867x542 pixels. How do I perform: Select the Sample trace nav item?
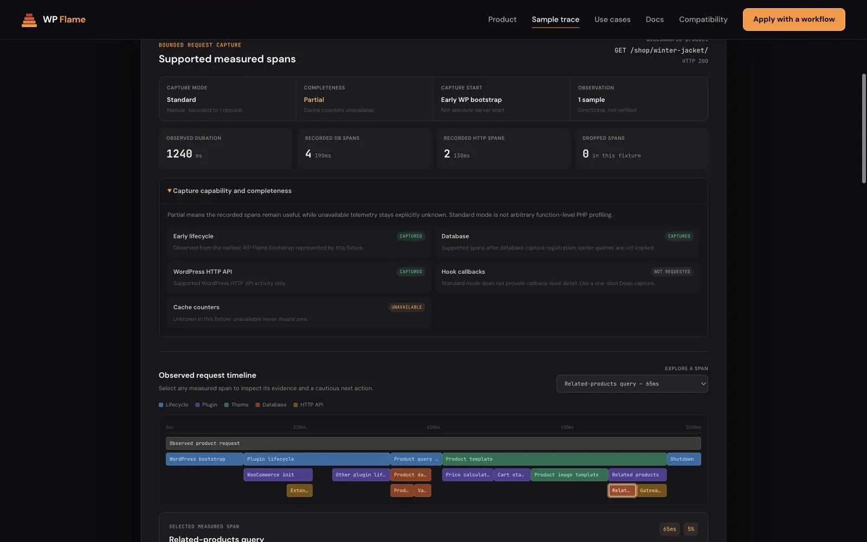click(555, 20)
